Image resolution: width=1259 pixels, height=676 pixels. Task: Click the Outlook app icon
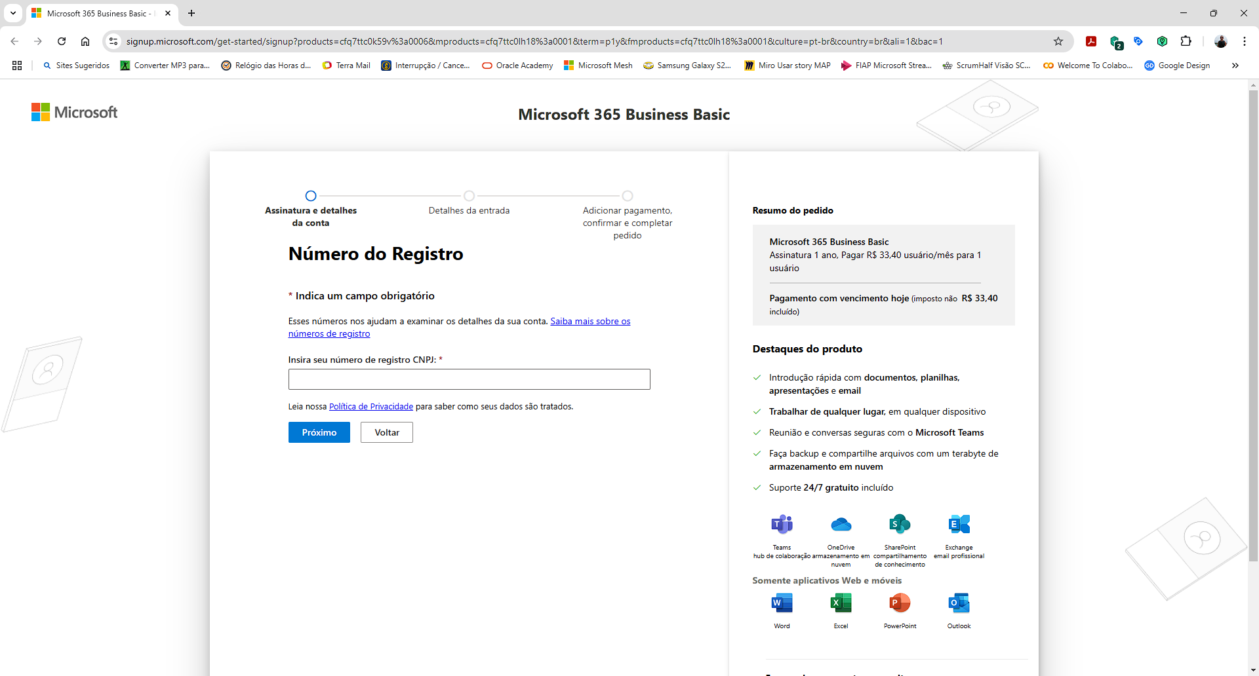959,603
